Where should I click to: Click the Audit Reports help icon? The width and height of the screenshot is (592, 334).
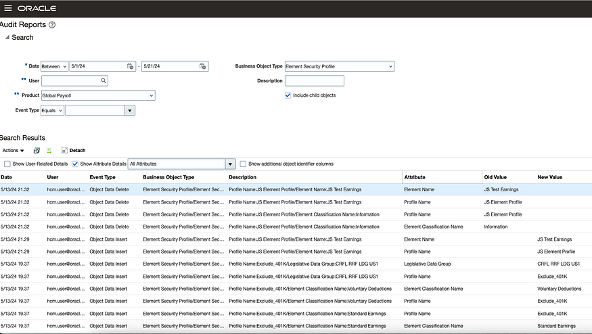pos(52,25)
